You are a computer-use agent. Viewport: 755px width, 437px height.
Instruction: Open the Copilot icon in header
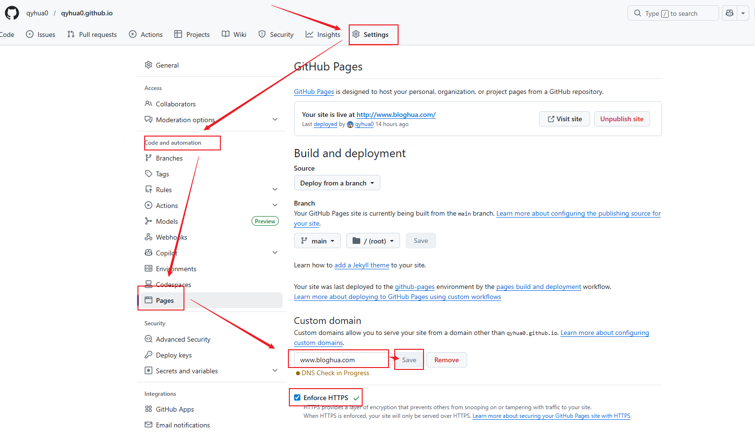pyautogui.click(x=730, y=13)
